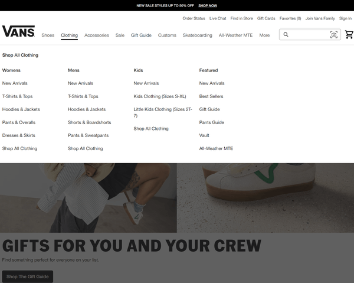354x283 pixels.
Task: Check Order Status link
Action: pos(194,18)
